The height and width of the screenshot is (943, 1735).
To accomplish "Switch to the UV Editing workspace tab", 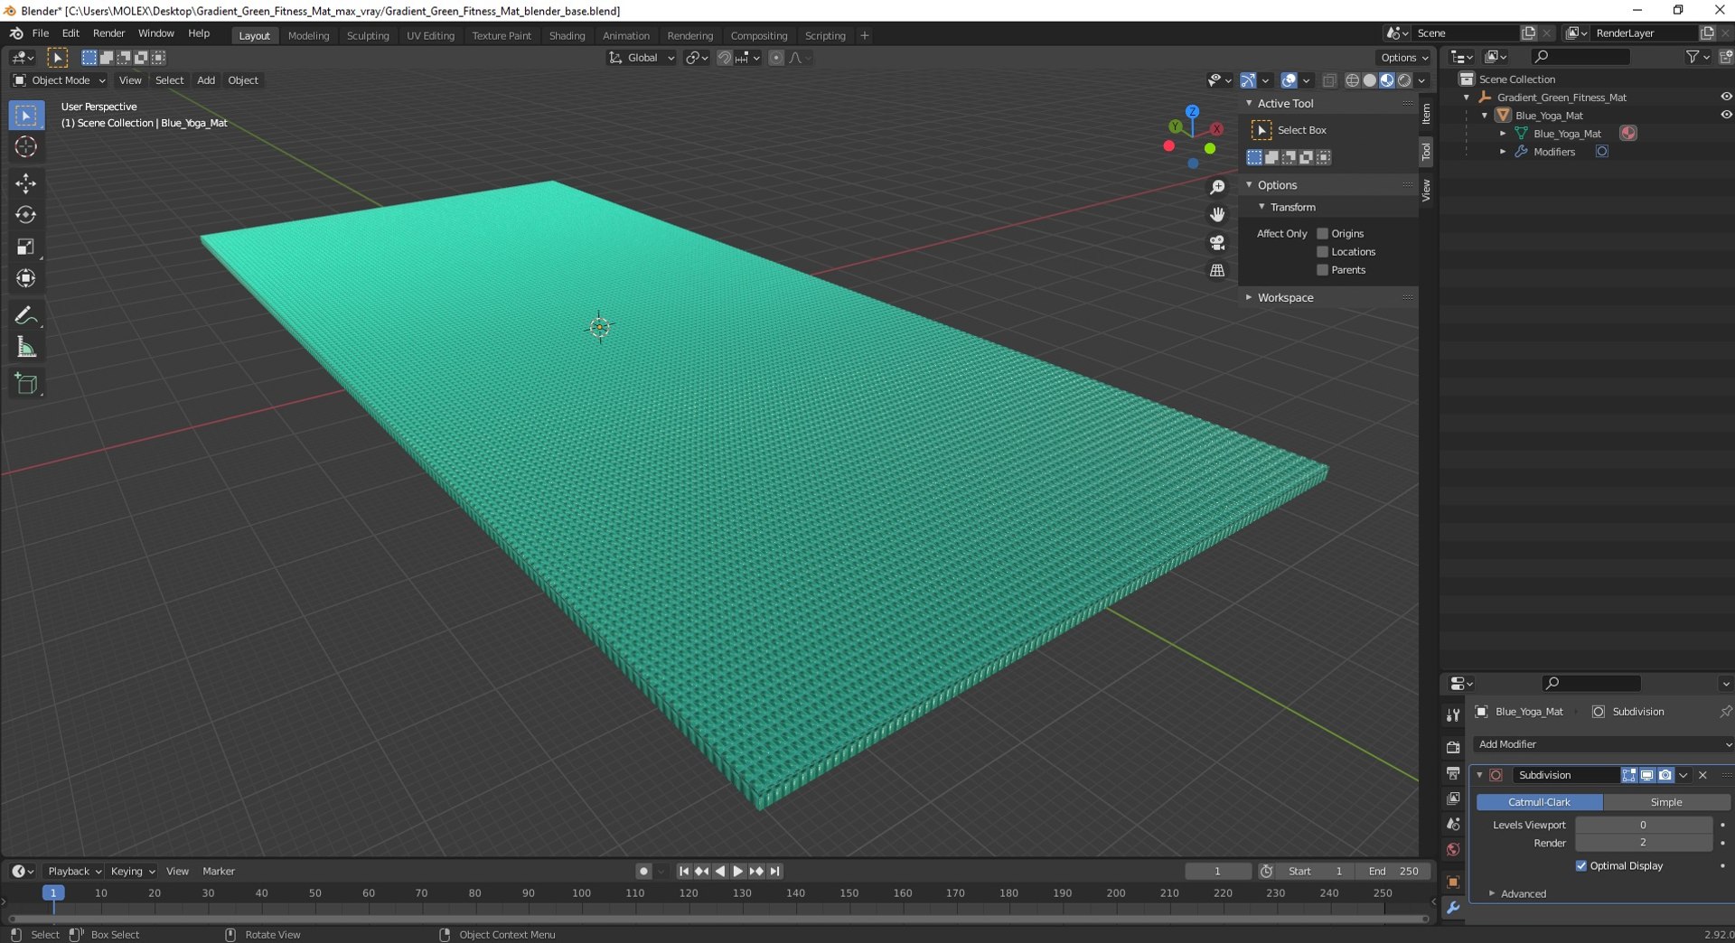I will (430, 36).
